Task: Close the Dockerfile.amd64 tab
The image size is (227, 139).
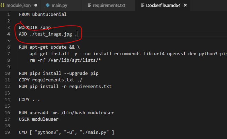Action: pyautogui.click(x=185, y=5)
